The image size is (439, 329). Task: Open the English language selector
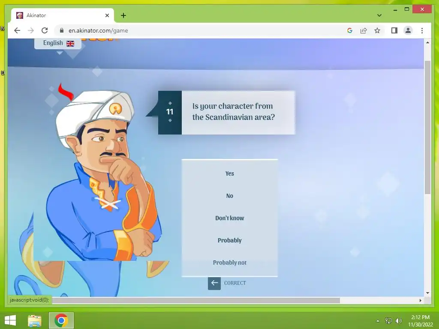(x=58, y=43)
